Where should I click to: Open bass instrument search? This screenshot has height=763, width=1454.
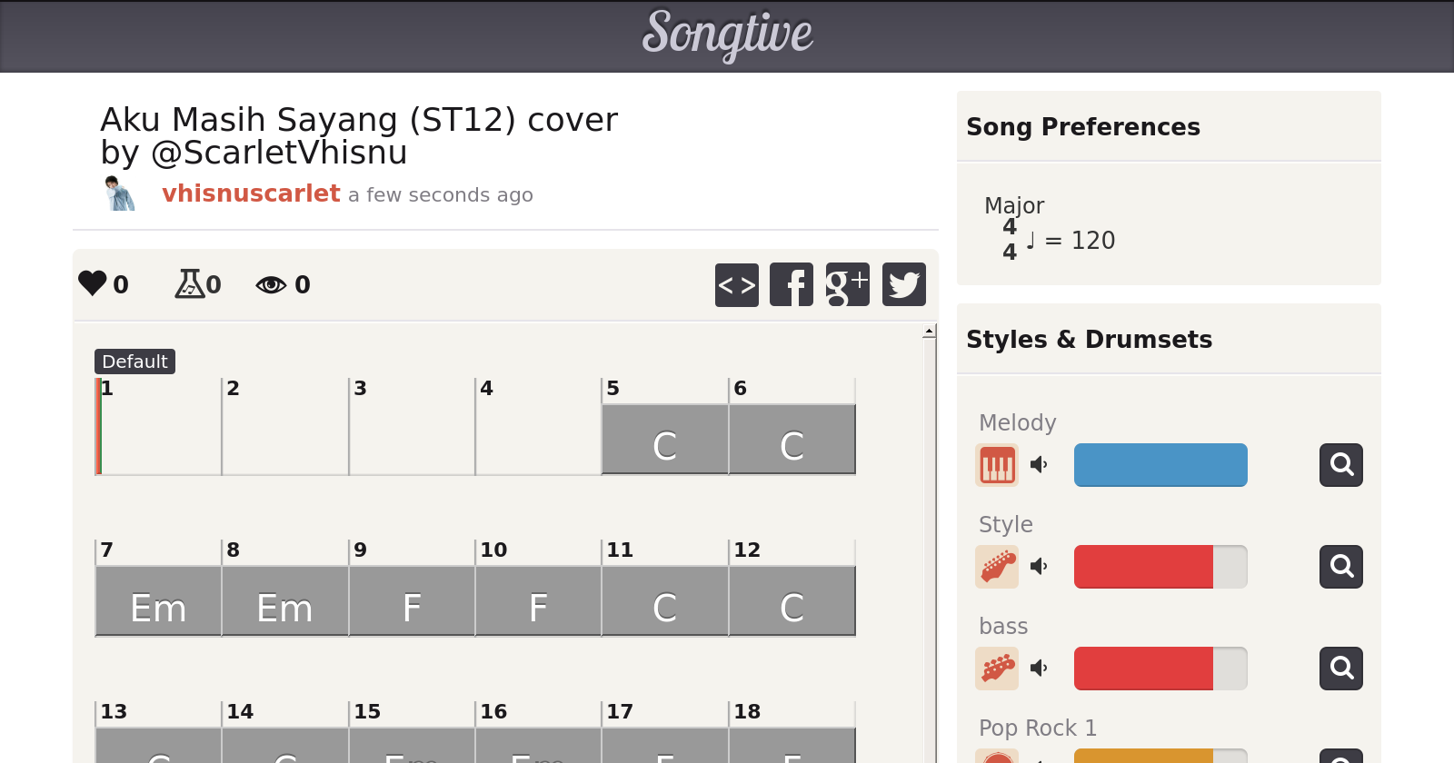tap(1341, 669)
